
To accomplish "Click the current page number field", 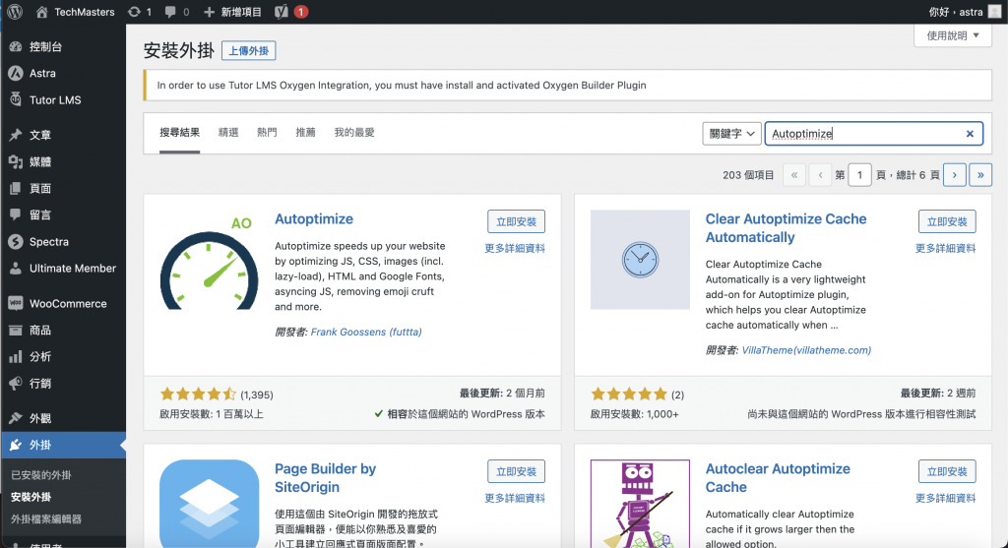I will (x=859, y=175).
